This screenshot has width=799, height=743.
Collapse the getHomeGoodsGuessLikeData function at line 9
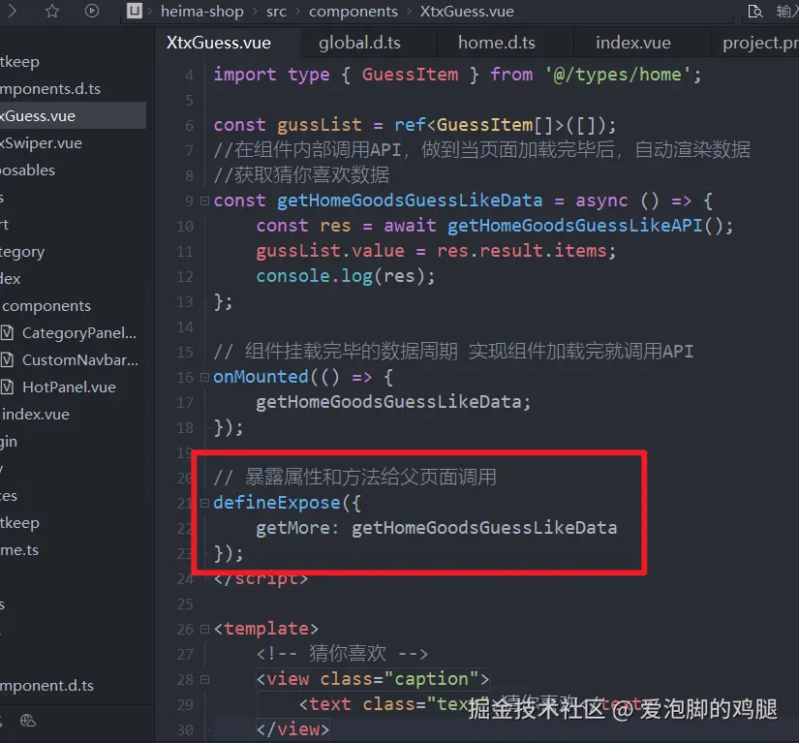point(204,201)
